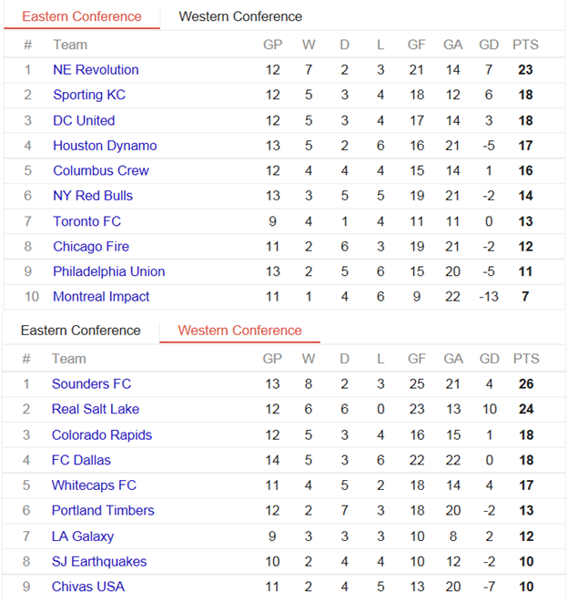This screenshot has height=602, width=568.
Task: Open the Sounders FC team link
Action: (x=92, y=384)
